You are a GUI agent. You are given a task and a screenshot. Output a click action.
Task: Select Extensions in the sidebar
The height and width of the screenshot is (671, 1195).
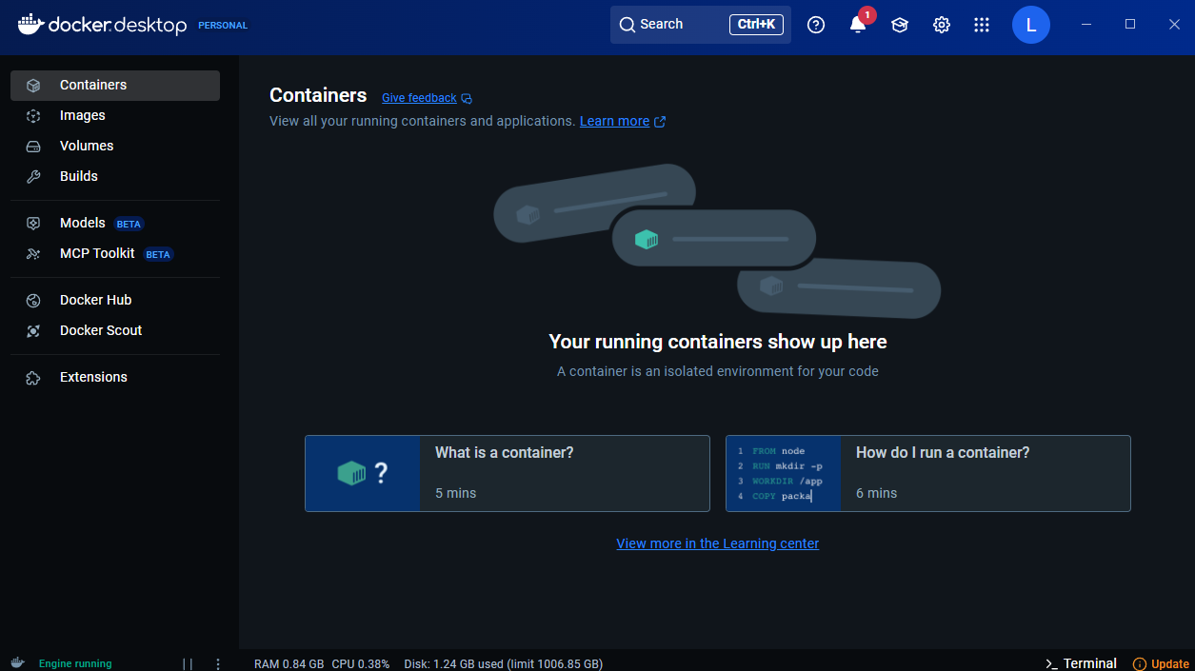pos(115,378)
